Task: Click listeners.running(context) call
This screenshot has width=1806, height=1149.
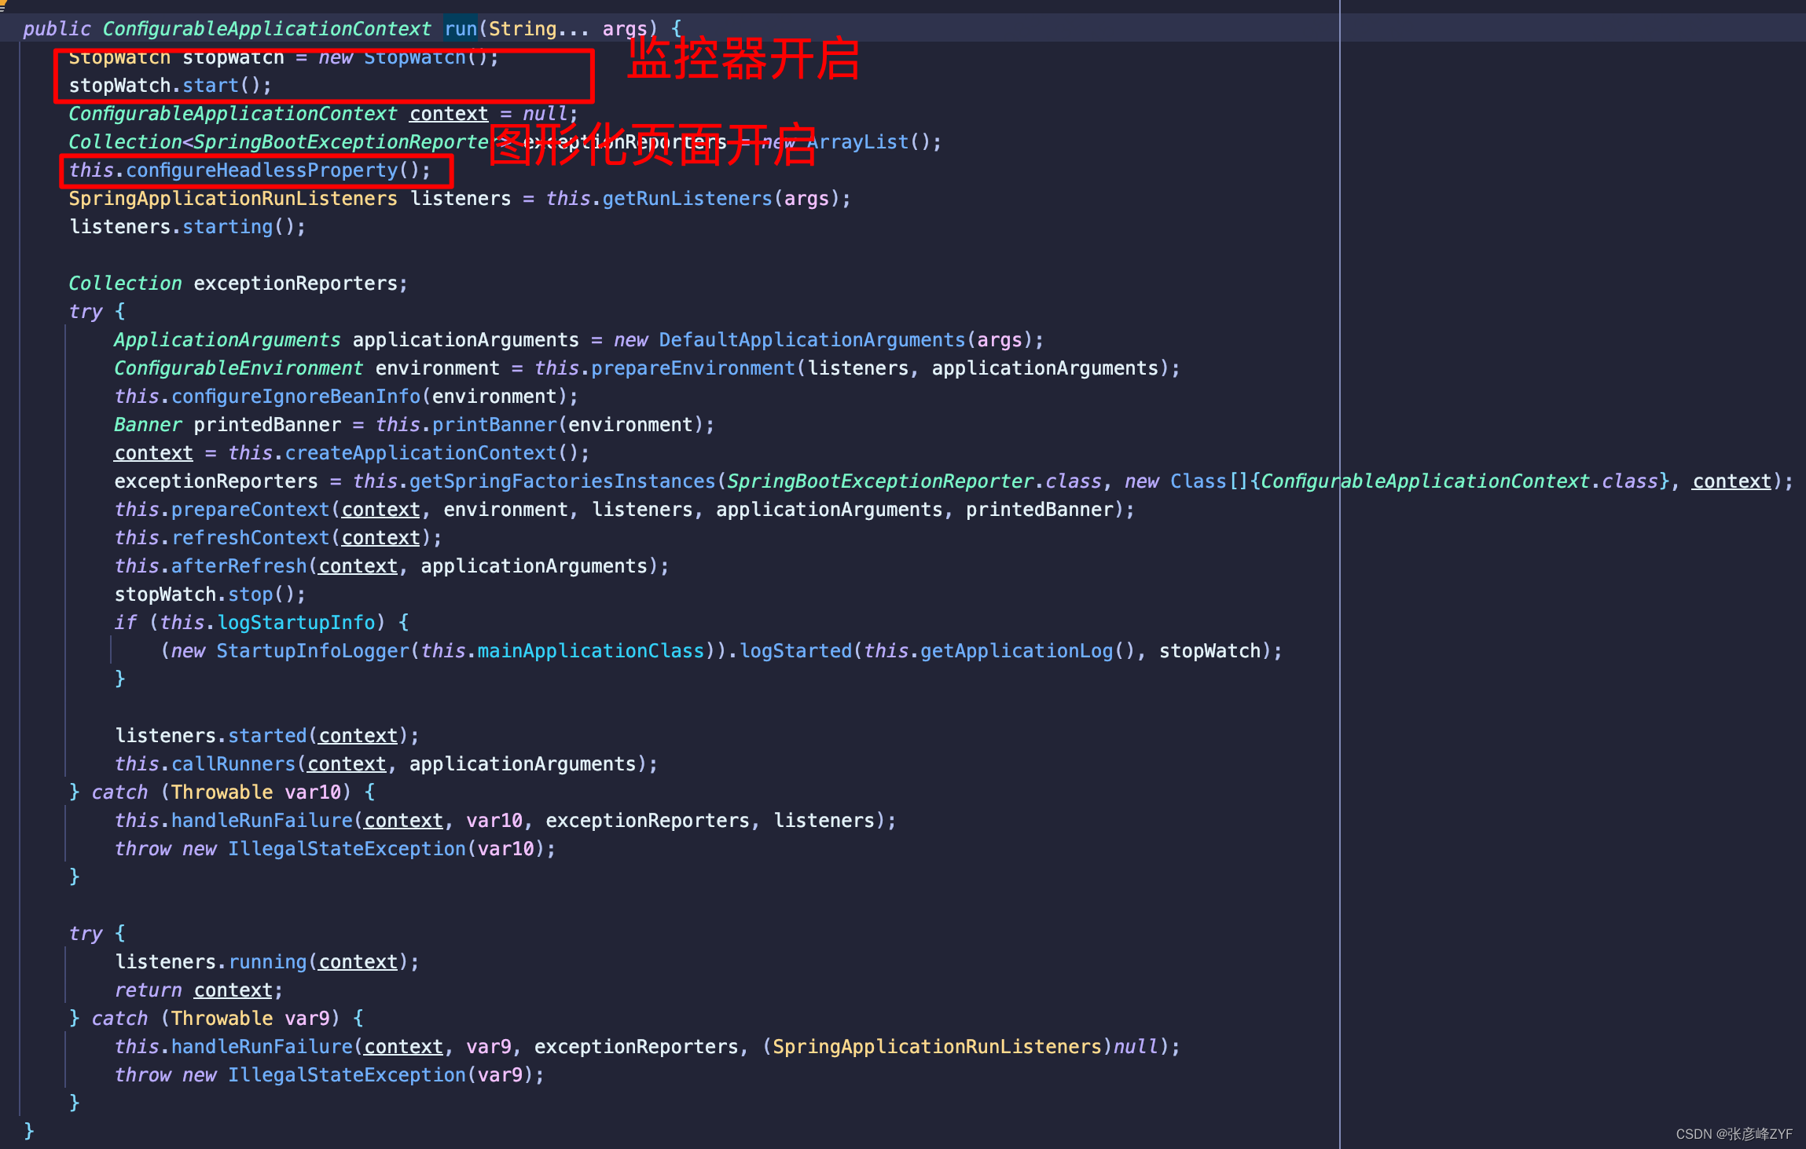Action: [x=267, y=962]
